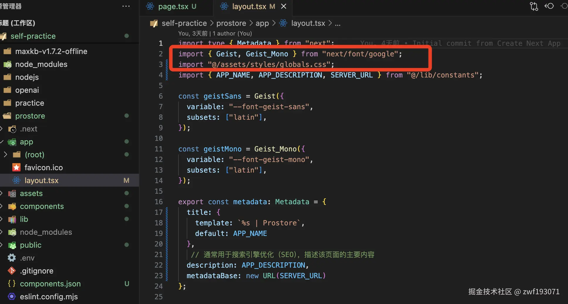Click the React icon on page.tsx tab
The height and width of the screenshot is (304, 568).
150,6
